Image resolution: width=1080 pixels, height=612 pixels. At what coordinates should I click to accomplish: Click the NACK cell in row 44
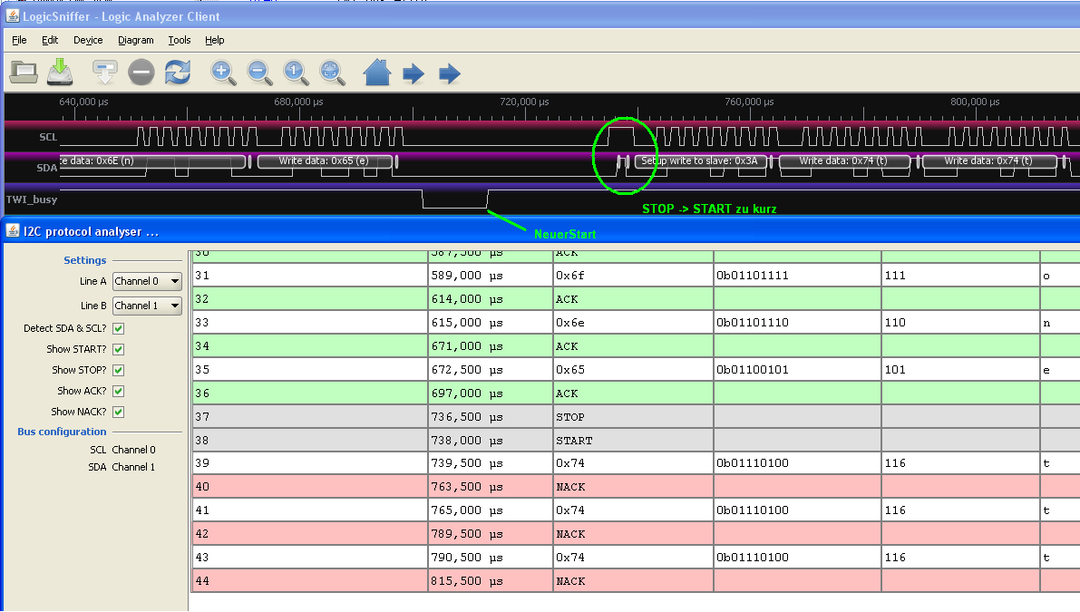632,581
